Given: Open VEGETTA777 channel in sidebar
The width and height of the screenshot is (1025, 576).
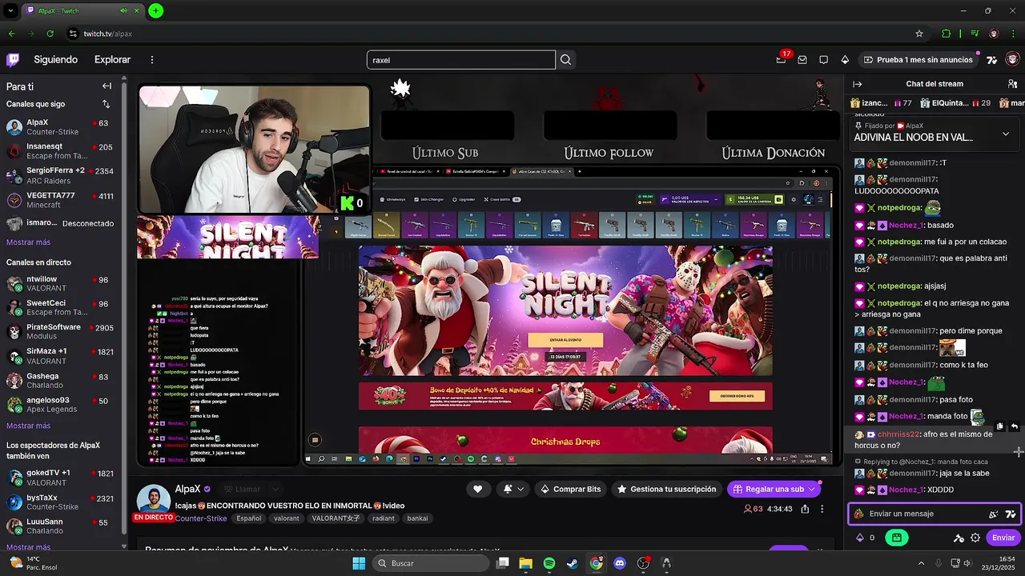Looking at the screenshot, I should tap(61, 200).
